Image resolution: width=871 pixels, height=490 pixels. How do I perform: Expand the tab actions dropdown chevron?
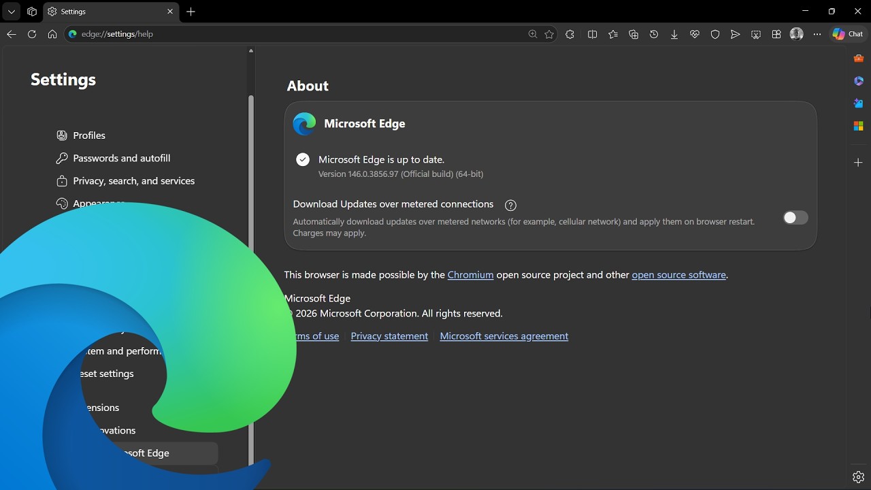(12, 12)
